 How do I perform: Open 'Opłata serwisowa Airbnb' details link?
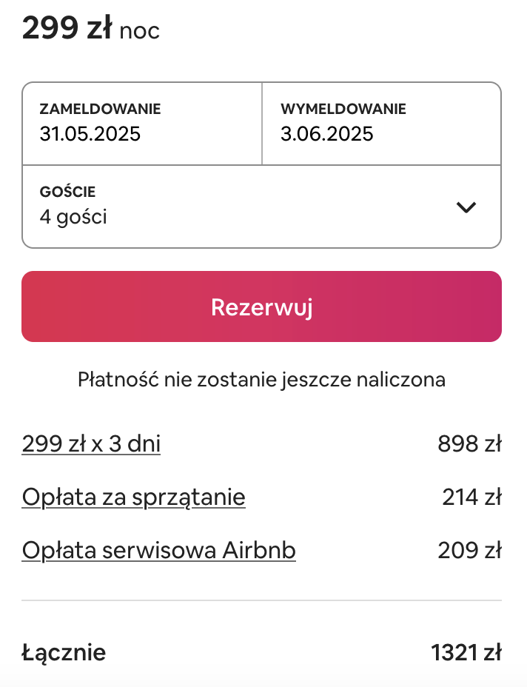[x=158, y=550]
